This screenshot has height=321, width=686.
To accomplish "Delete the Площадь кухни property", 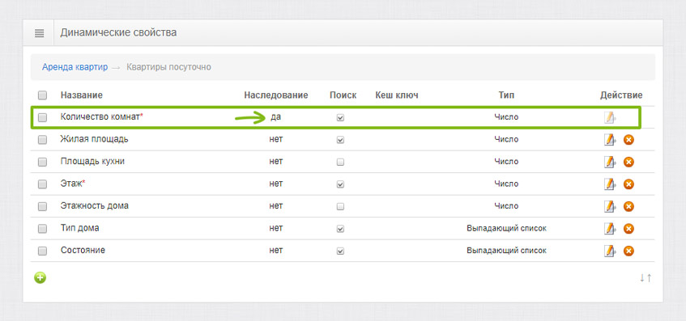I will pos(628,162).
